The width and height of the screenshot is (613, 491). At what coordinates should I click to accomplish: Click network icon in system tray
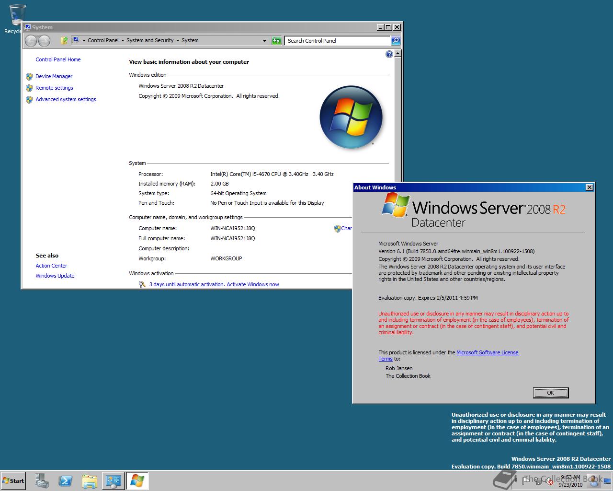pos(538,481)
